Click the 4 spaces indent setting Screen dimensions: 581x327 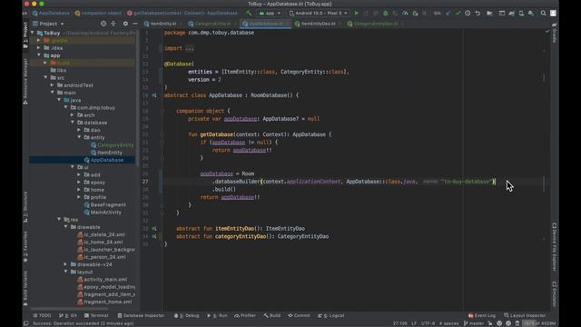(448, 323)
